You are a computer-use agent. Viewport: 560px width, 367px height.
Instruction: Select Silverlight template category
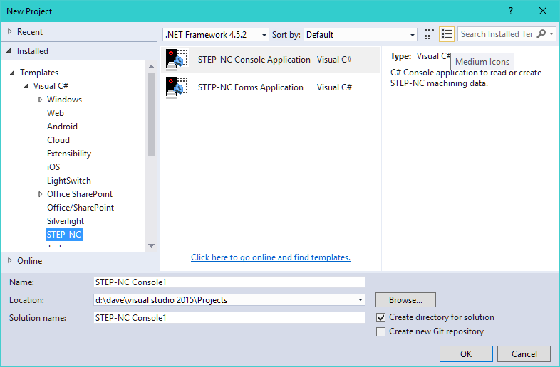tap(66, 221)
